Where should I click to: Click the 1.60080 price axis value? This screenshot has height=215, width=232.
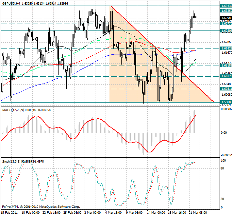[226, 94]
